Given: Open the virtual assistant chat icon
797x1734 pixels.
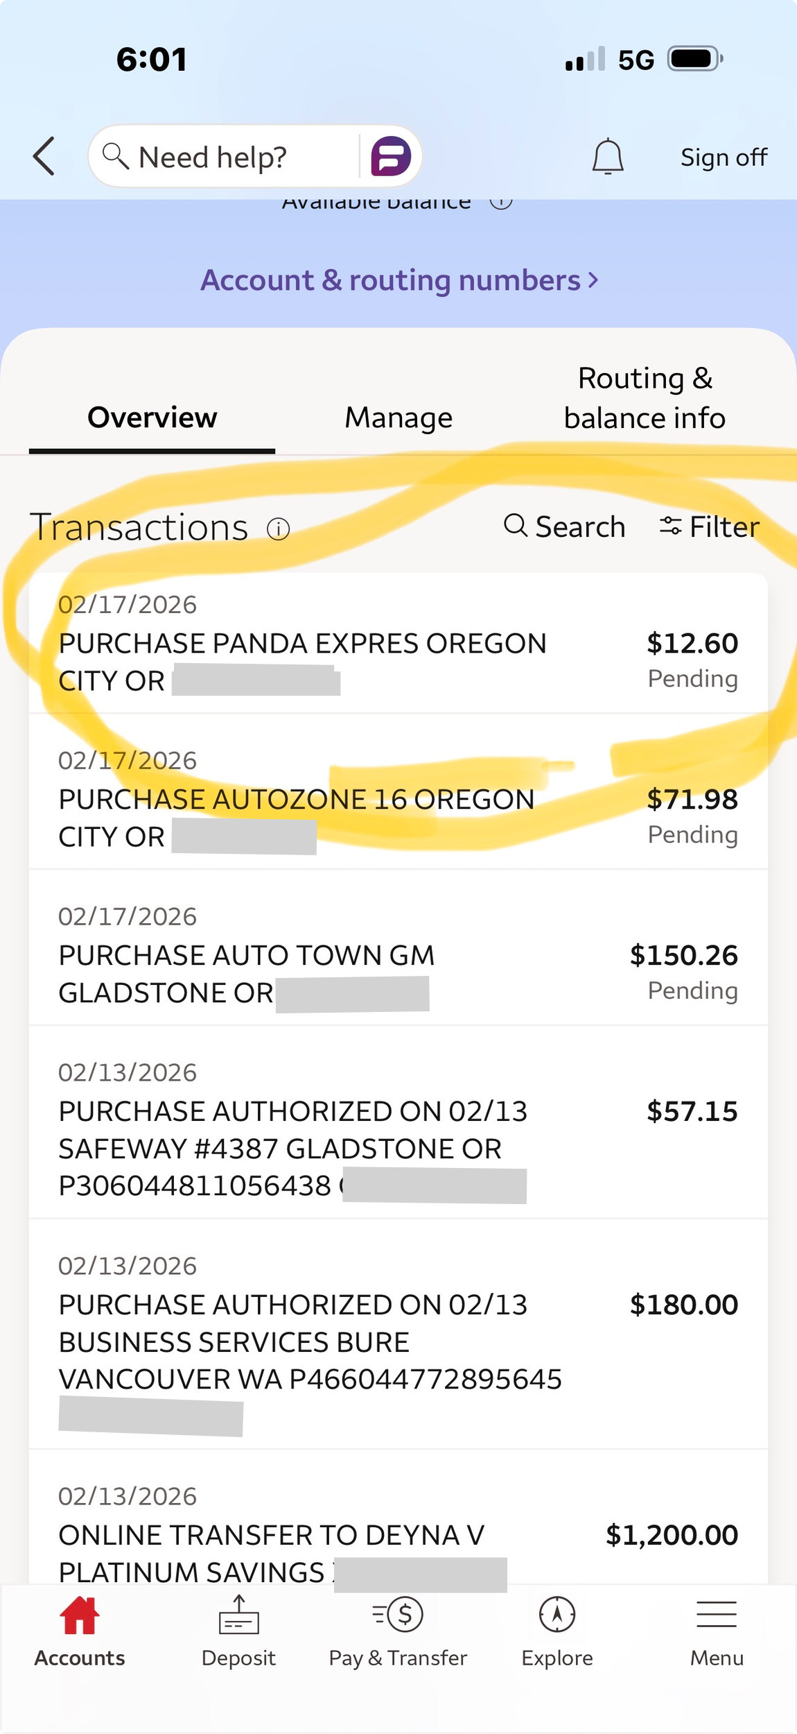Looking at the screenshot, I should pyautogui.click(x=390, y=156).
